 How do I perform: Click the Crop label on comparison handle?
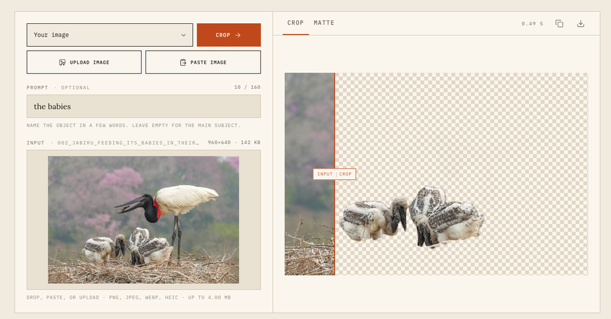[345, 174]
